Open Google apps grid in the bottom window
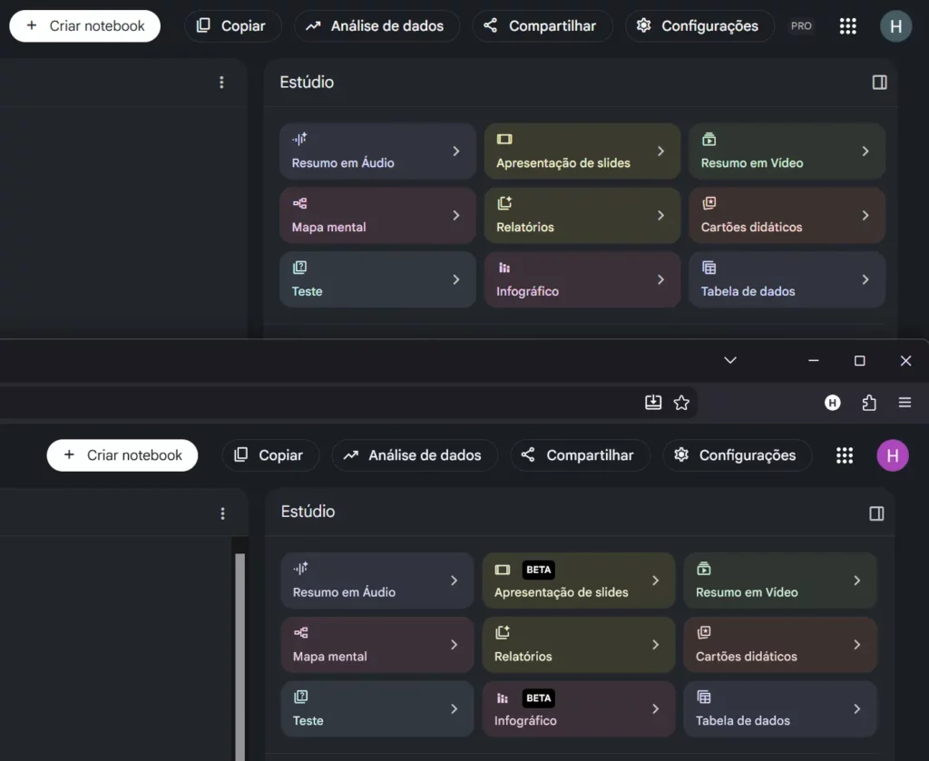Image resolution: width=929 pixels, height=761 pixels. pos(845,455)
